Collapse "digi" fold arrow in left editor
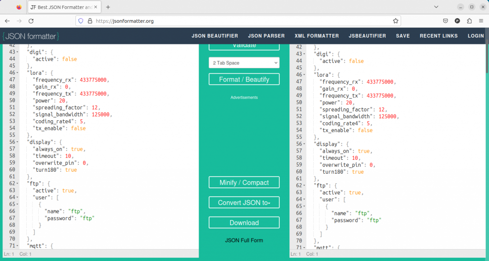The height and width of the screenshot is (261, 489). pos(18,52)
